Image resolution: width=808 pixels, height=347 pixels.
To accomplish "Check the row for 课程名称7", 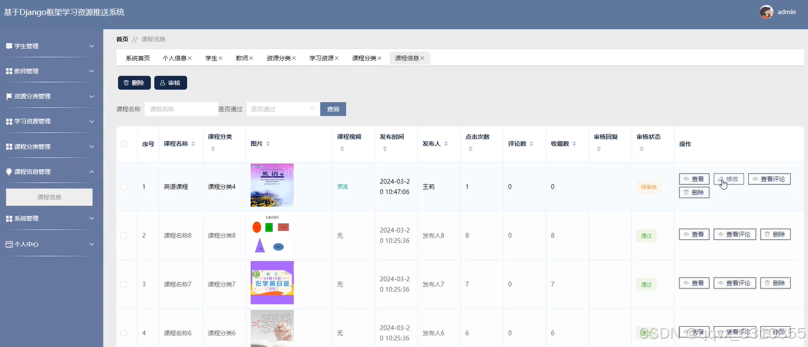I will [x=124, y=284].
